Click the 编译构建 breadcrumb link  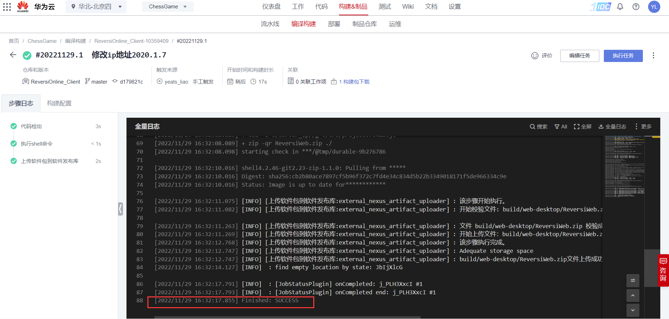coord(76,41)
